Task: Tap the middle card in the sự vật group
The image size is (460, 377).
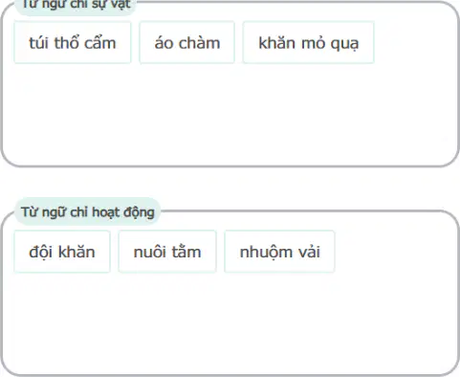Action: pyautogui.click(x=186, y=42)
